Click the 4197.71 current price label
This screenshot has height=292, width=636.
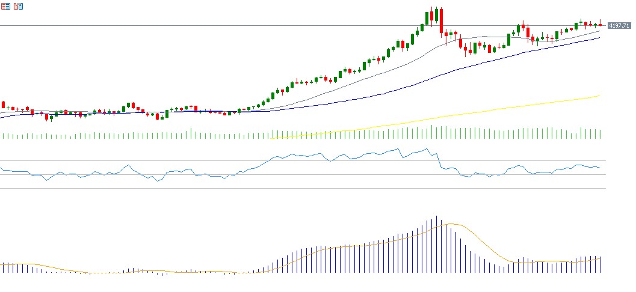619,26
